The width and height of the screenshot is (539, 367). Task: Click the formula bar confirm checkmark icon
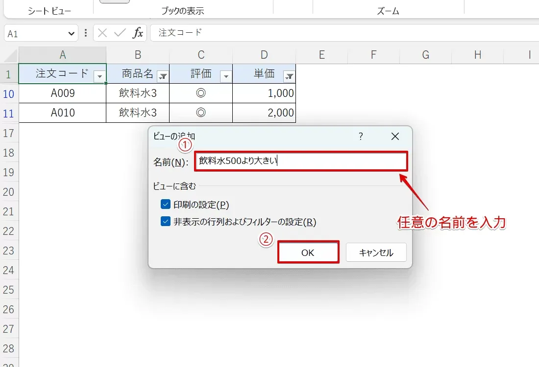click(120, 33)
